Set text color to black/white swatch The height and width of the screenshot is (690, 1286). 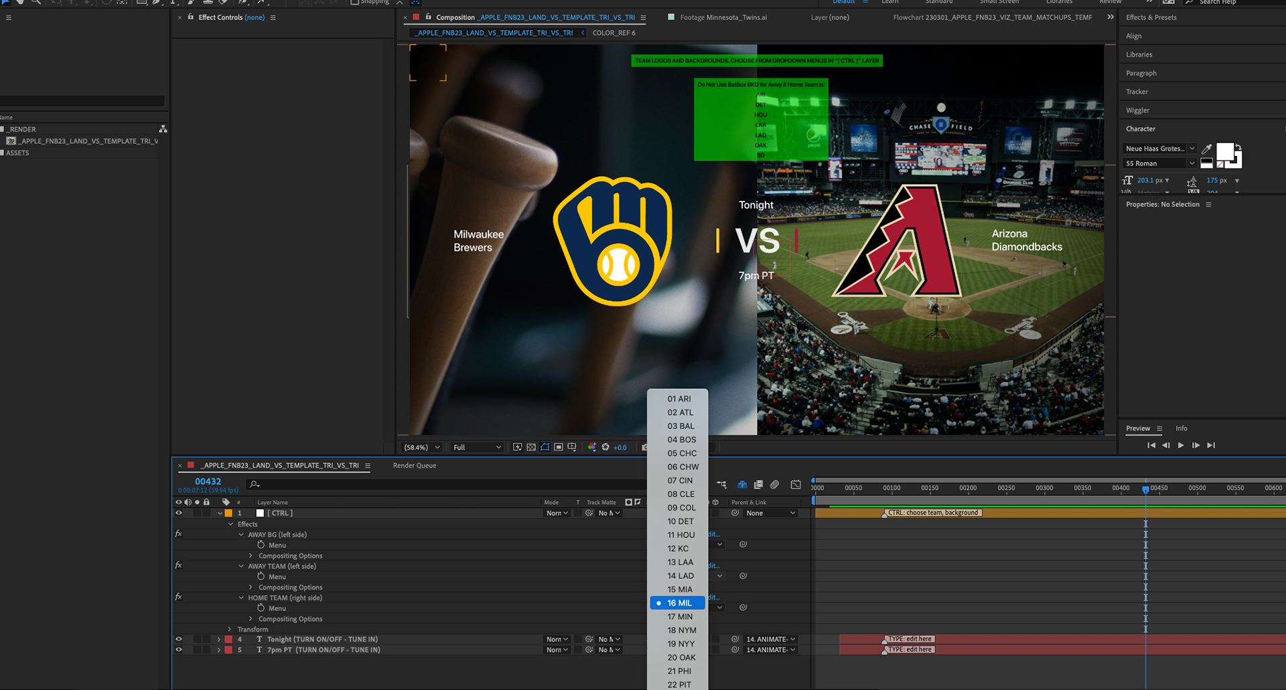point(1206,163)
